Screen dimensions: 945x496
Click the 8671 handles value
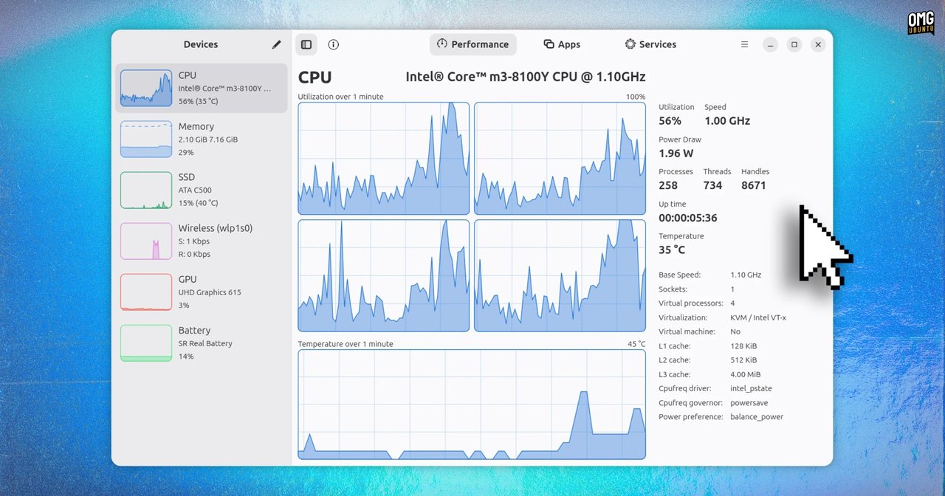[x=754, y=185]
